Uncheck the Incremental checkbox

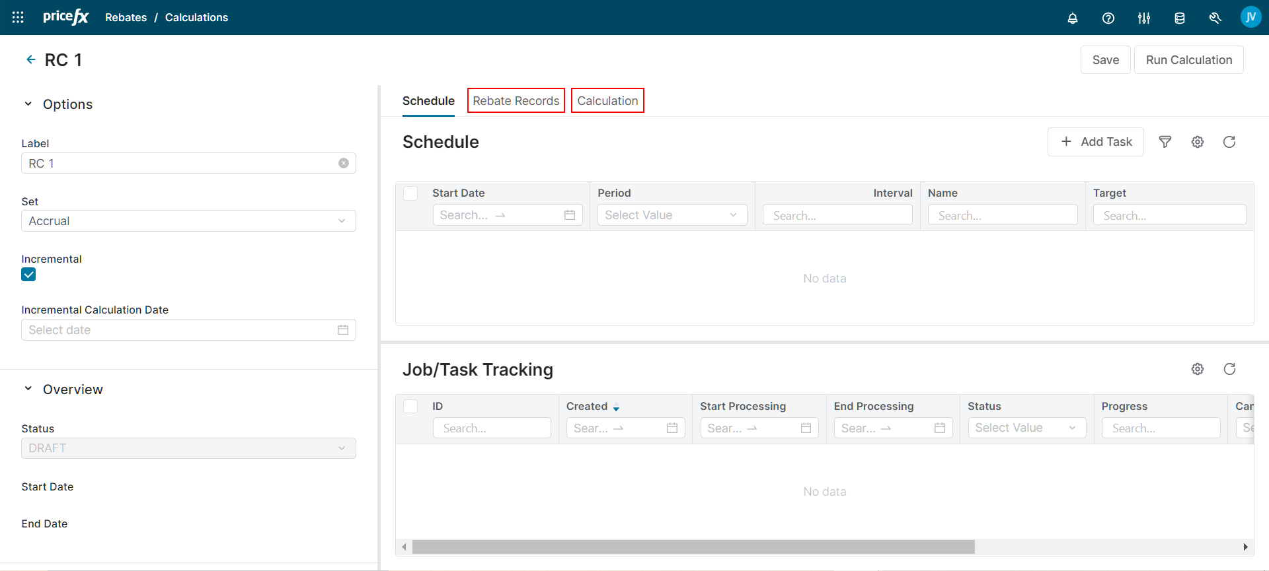(x=28, y=275)
